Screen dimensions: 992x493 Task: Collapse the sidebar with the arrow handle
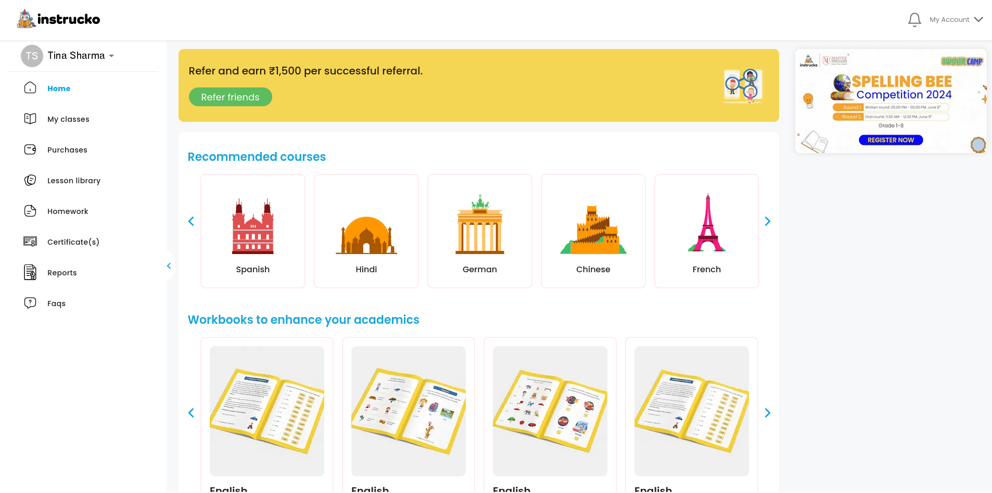click(169, 266)
